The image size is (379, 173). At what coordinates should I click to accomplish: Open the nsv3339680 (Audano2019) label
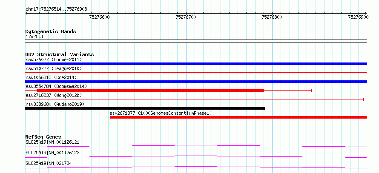55,104
